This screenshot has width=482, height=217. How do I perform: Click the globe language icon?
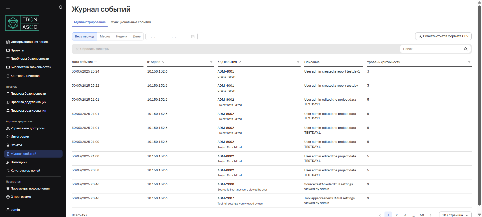coord(61,7)
